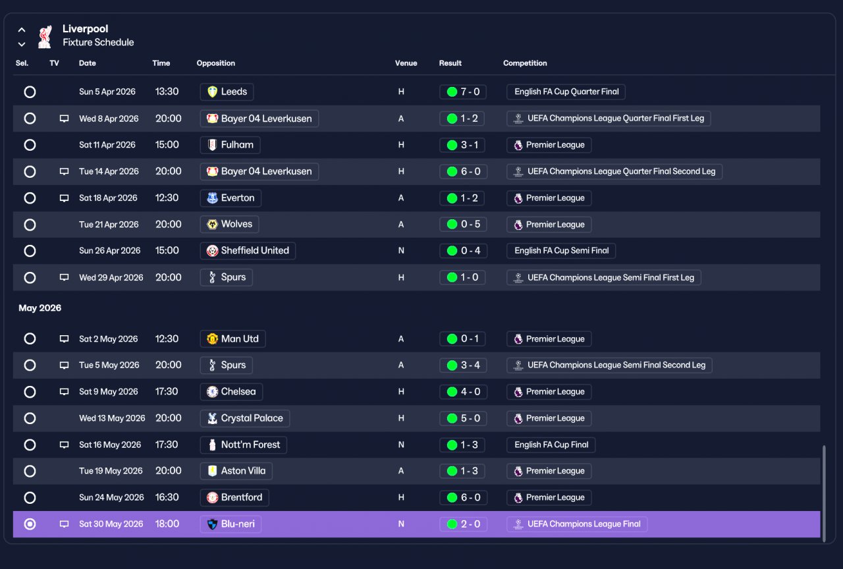Open the 6 - 0 result against Brentford

point(463,498)
